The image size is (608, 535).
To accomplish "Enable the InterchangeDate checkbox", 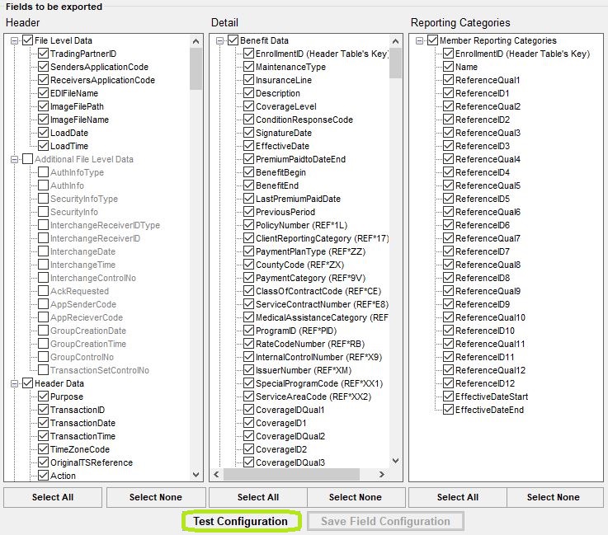I will tap(44, 251).
